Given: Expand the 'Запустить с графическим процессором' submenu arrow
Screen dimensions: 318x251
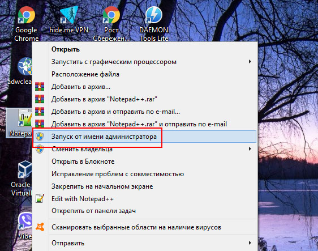Looking at the screenshot, I should click(x=250, y=62).
